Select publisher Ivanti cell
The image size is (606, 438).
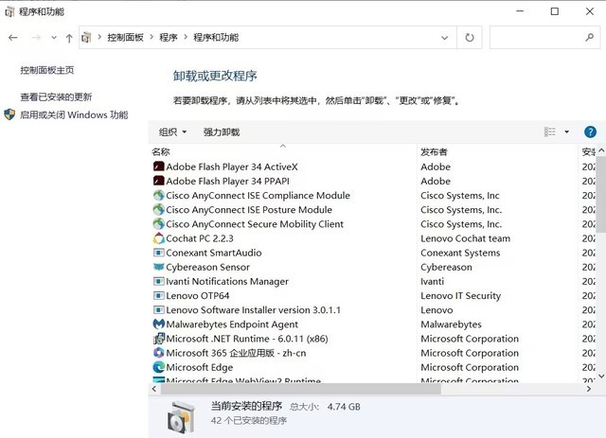pyautogui.click(x=432, y=281)
